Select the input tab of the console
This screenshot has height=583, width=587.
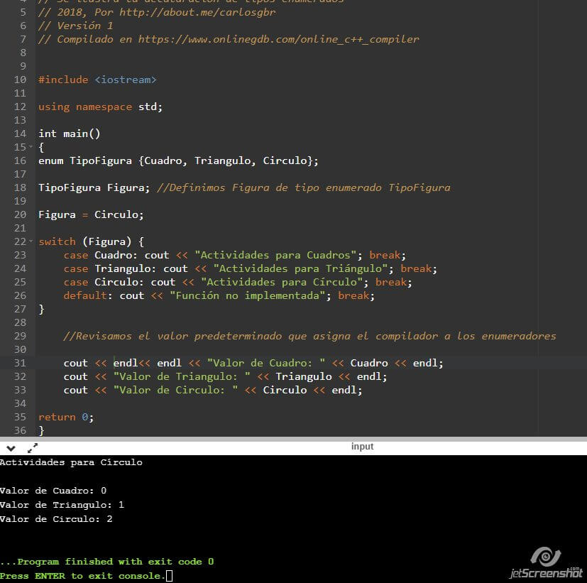coord(362,447)
